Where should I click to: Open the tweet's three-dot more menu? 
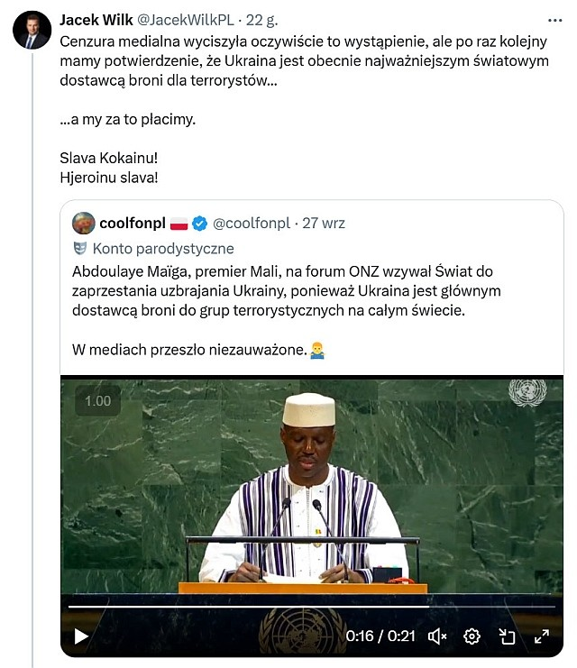click(554, 19)
